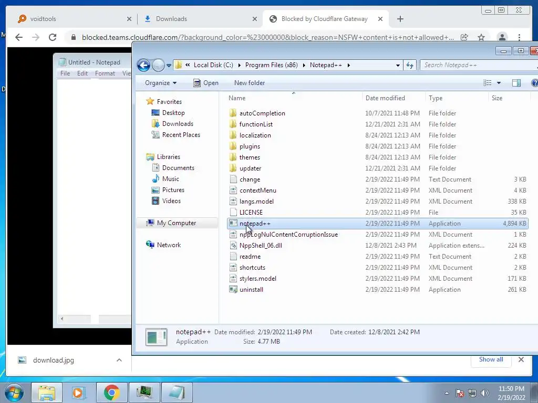The width and height of the screenshot is (538, 403).
Task: Select My Computer in navigation pane
Action: point(177,222)
